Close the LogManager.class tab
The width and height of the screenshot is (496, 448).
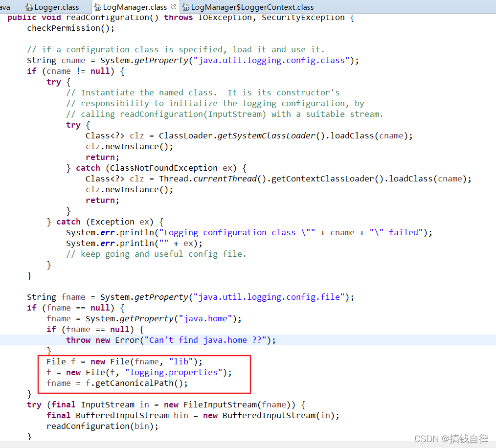pos(173,7)
